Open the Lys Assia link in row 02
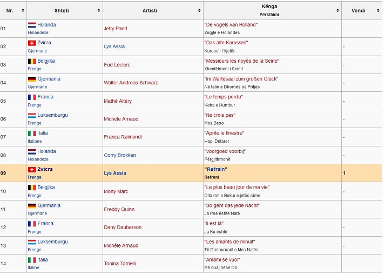The image size is (385, 274). pyautogui.click(x=114, y=47)
